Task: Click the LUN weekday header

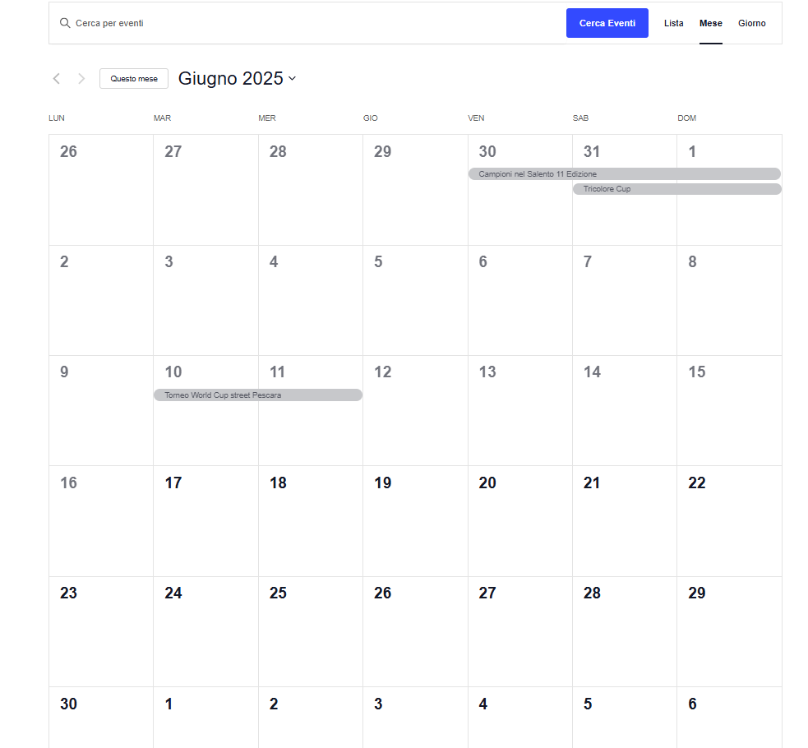Action: 57,118
